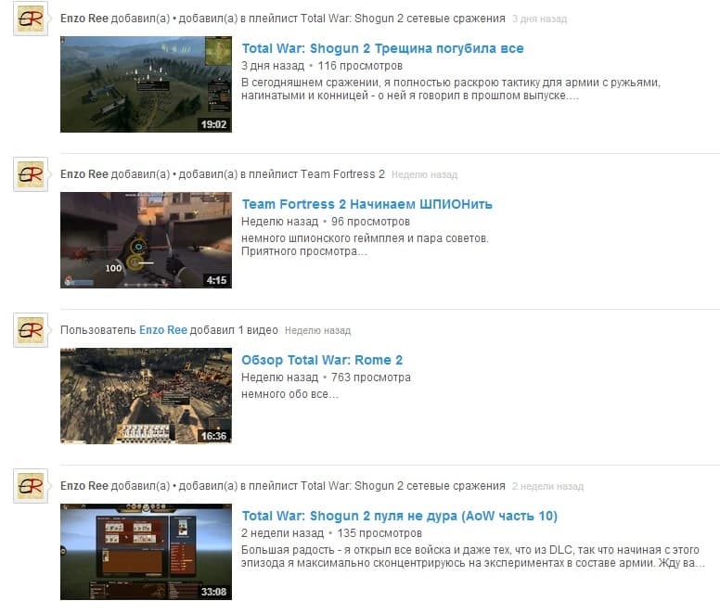Click Enzo Ree avatar beside Team Fortress 2 entry

(x=31, y=174)
